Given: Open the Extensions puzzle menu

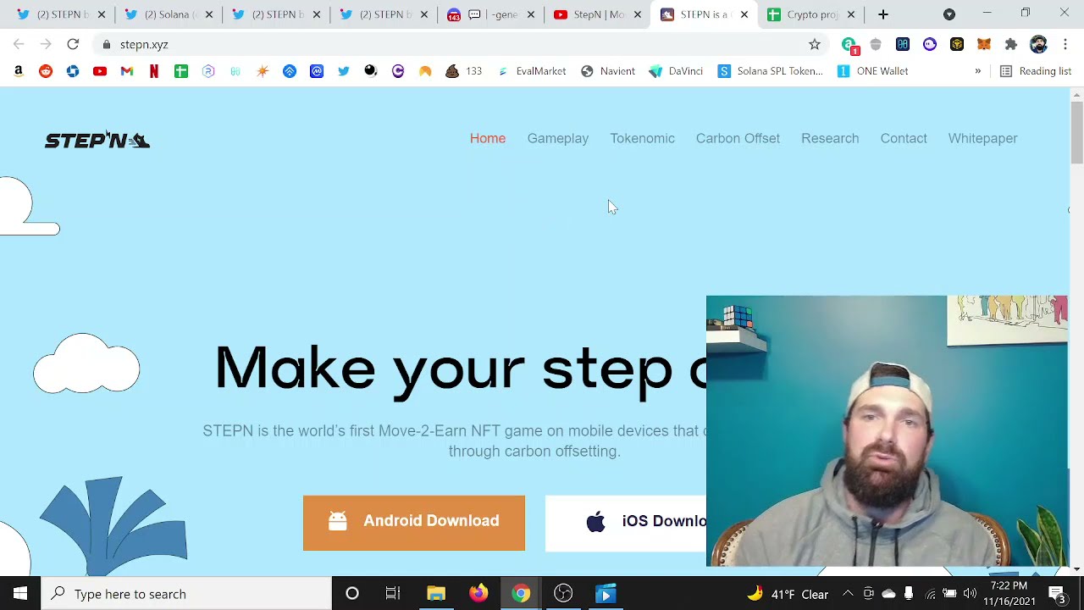Looking at the screenshot, I should pos(1011,44).
